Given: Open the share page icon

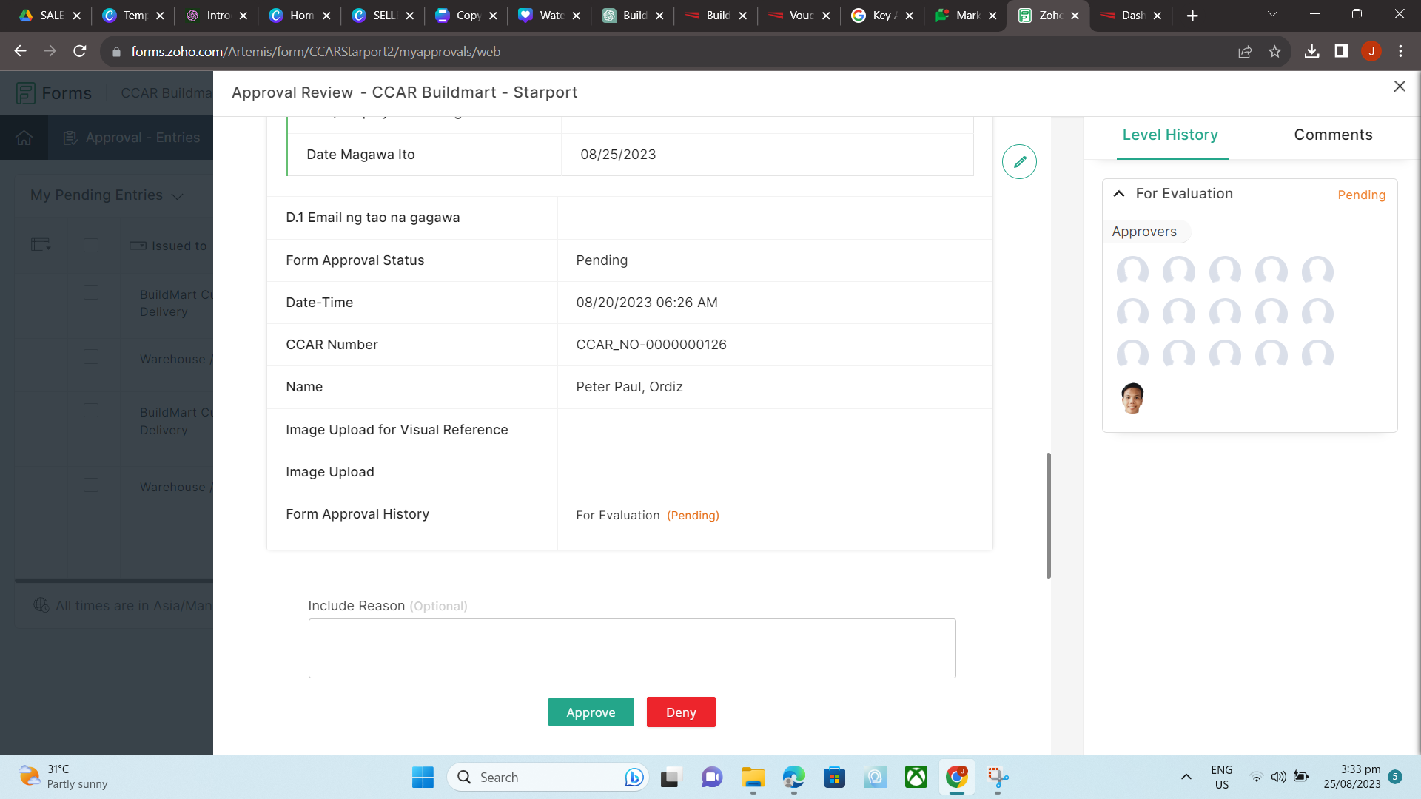Looking at the screenshot, I should pos(1245,52).
